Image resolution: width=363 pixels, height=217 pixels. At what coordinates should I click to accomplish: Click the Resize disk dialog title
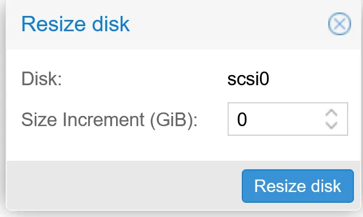75,24
